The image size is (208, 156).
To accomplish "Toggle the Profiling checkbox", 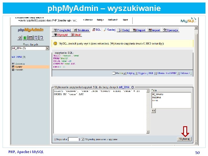I will click(114, 73).
